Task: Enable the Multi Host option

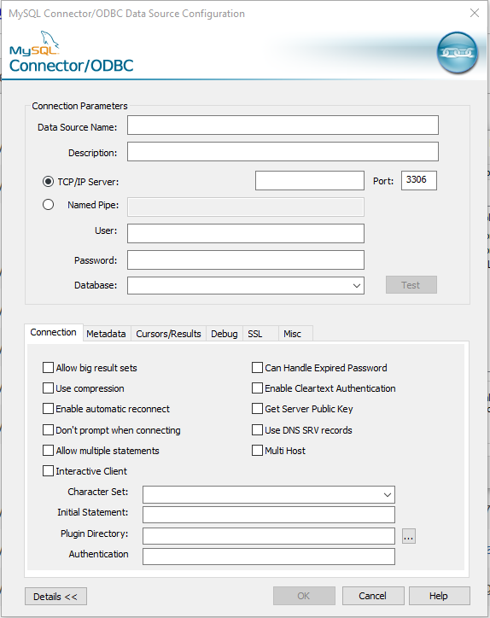Action: [257, 451]
